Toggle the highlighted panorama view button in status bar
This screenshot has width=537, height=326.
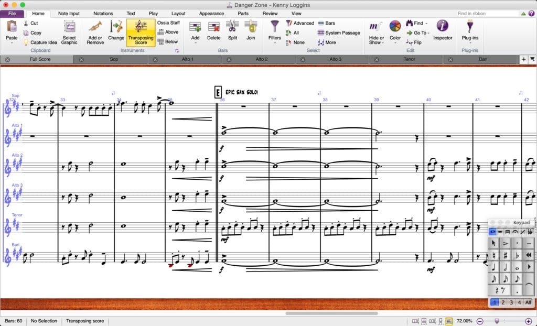pyautogui.click(x=449, y=321)
